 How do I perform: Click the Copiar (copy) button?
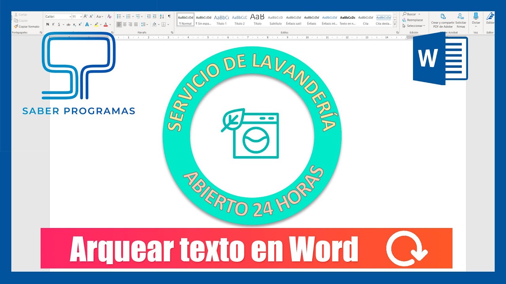(21, 21)
